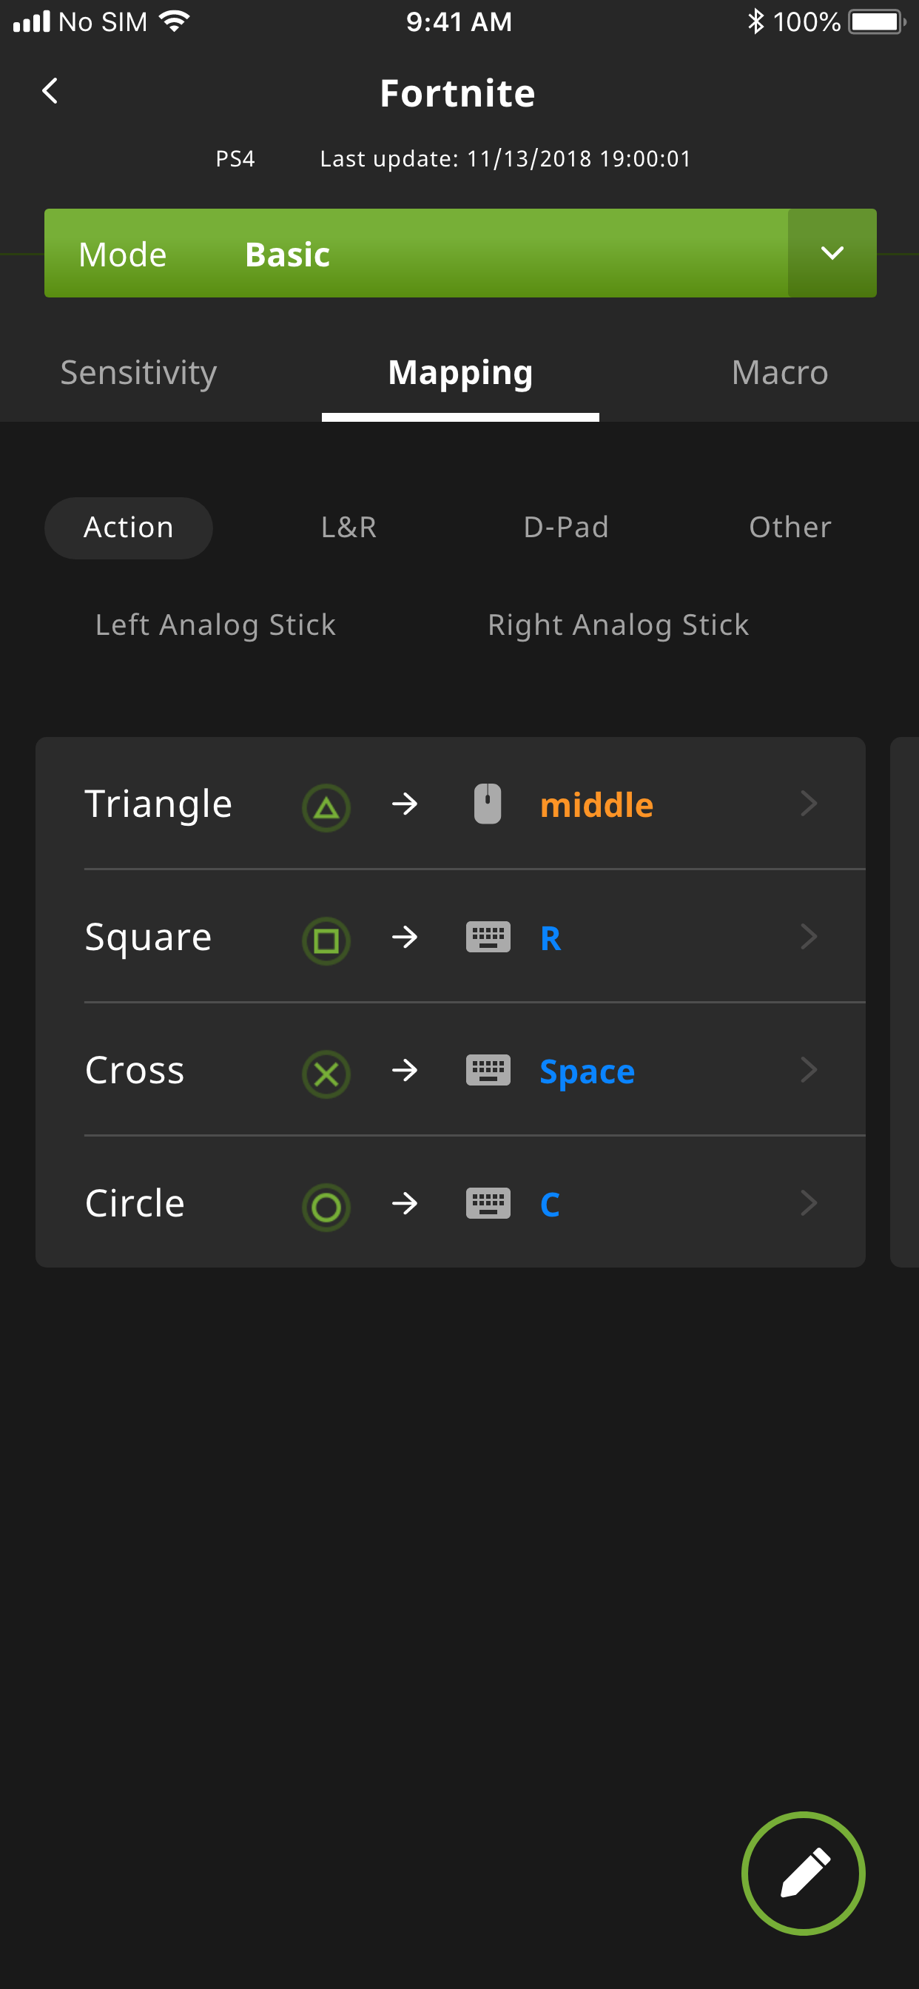The image size is (919, 1989).
Task: Switch to the Sensitivity tab
Action: pos(138,372)
